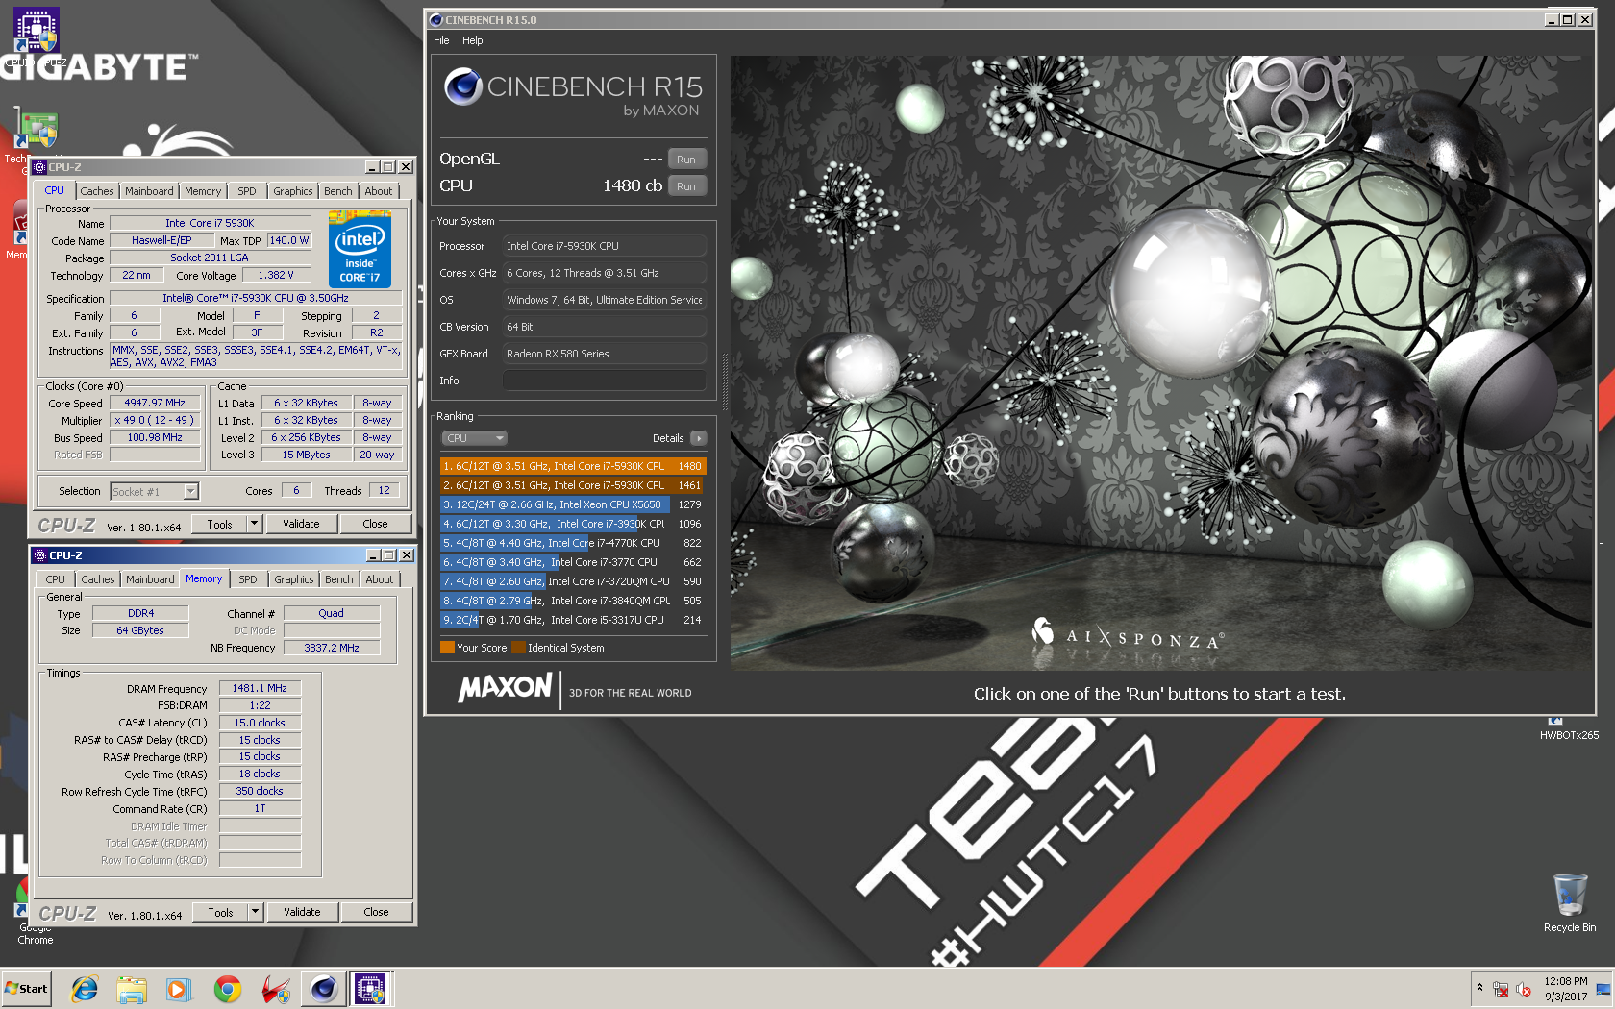Image resolution: width=1615 pixels, height=1009 pixels.
Task: Click the DRAM Frequency value 1481.1 MHz
Action: pos(260,689)
